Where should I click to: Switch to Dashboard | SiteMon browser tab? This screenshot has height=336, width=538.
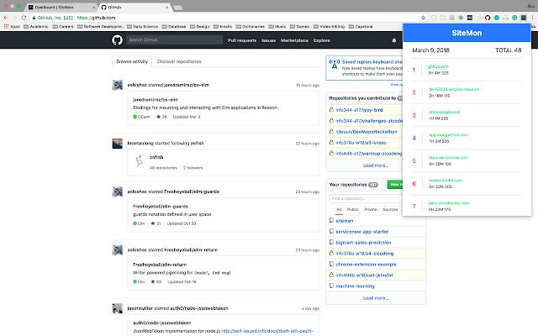60,8
